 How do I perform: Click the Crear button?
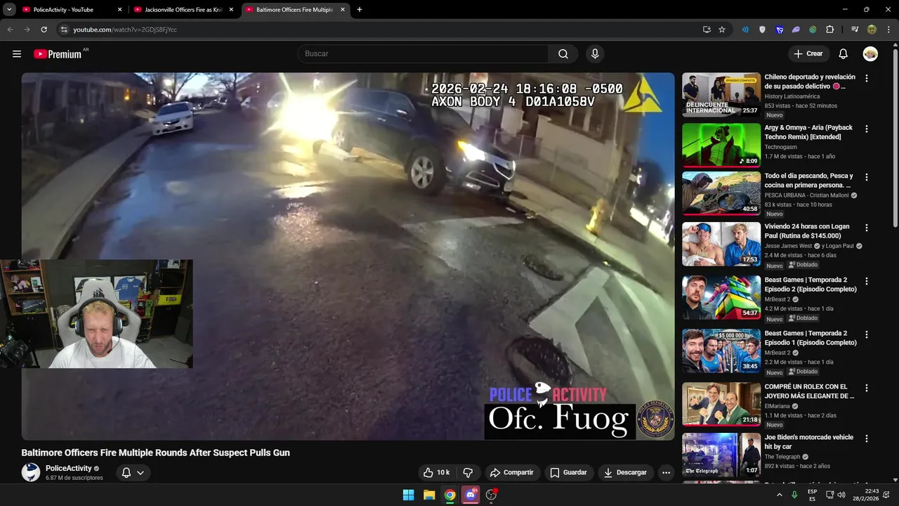(808, 54)
